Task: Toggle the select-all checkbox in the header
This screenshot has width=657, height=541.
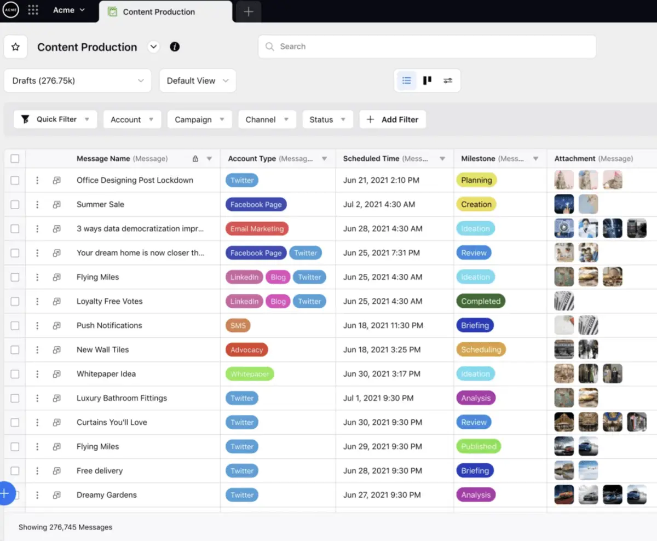Action: 14,158
